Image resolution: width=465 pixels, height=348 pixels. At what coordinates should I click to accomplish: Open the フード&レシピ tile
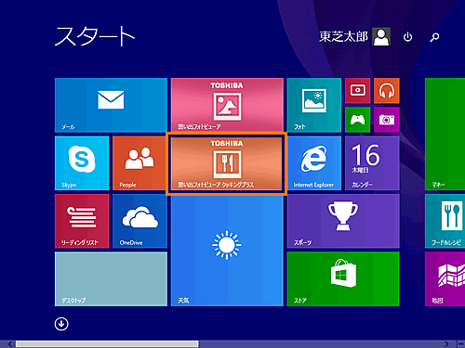pyautogui.click(x=445, y=221)
